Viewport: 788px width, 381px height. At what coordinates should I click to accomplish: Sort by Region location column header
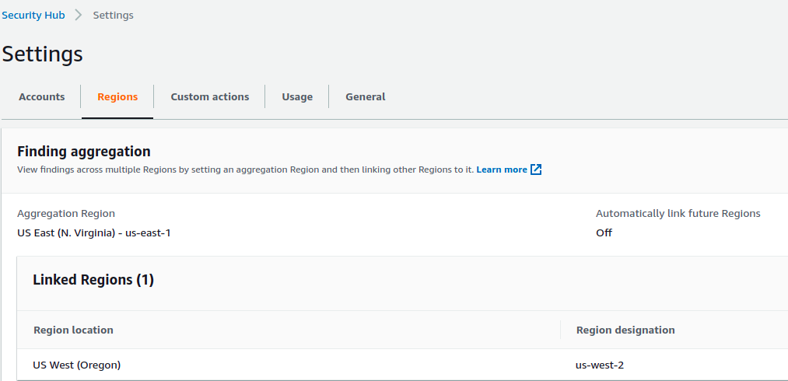coord(73,330)
